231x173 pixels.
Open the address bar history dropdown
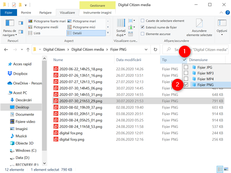point(146,49)
